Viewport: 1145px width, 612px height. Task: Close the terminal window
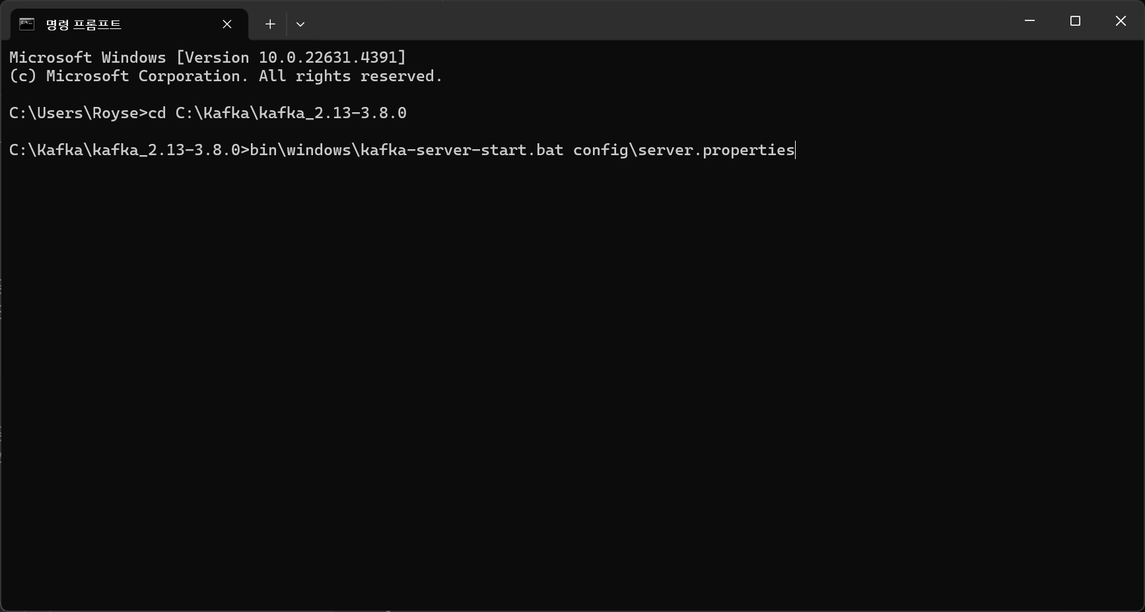point(1121,21)
